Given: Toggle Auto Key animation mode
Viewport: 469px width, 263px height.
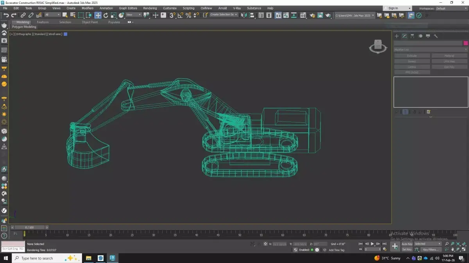Looking at the screenshot, I should (407, 244).
